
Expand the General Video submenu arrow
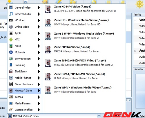click(x=39, y=8)
